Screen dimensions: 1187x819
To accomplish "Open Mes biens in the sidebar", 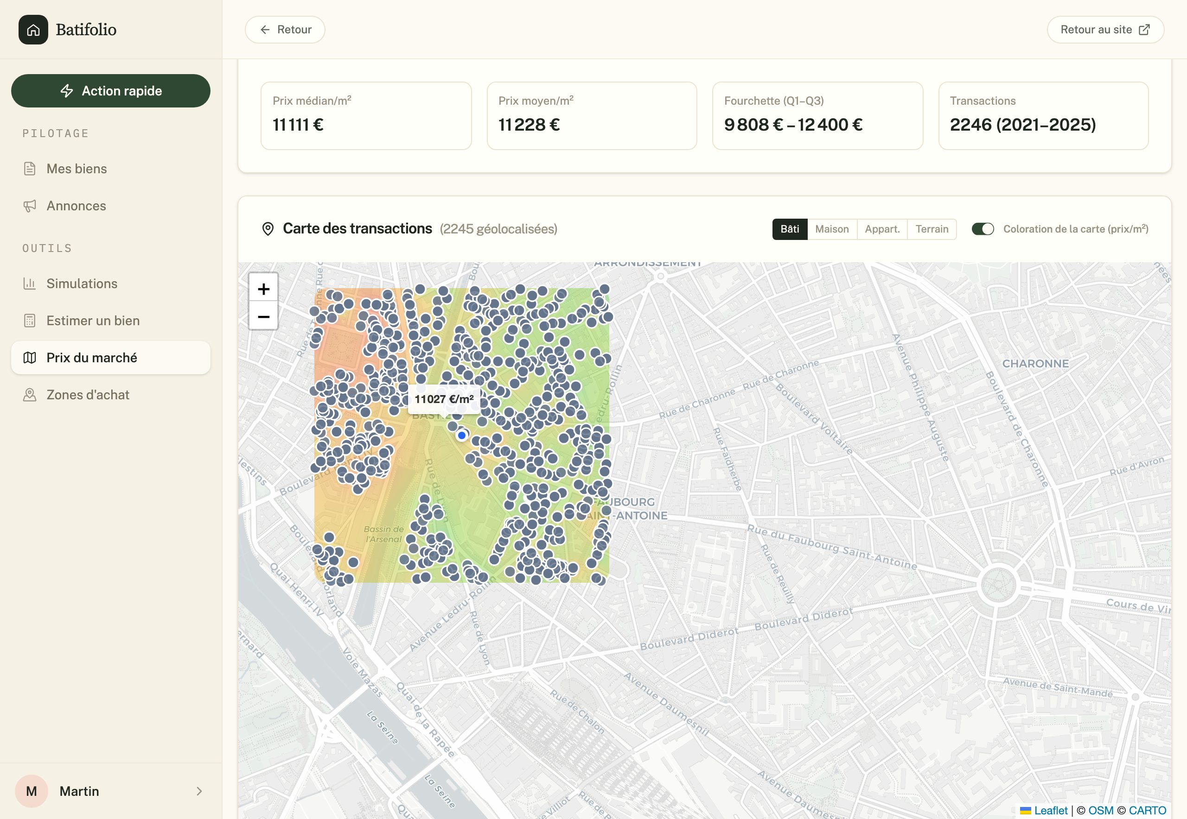I will click(110, 169).
